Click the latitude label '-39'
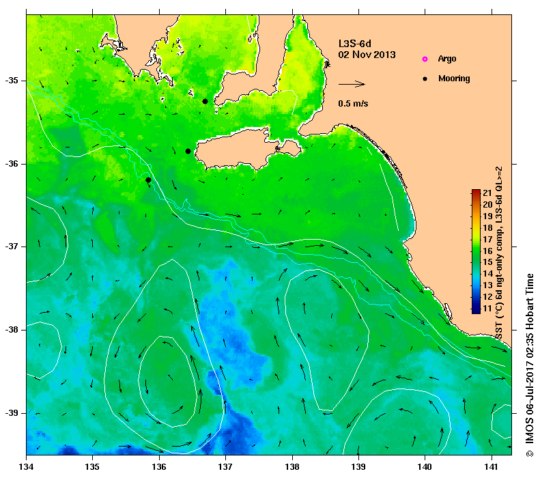This screenshot has width=540, height=478. (x=12, y=413)
